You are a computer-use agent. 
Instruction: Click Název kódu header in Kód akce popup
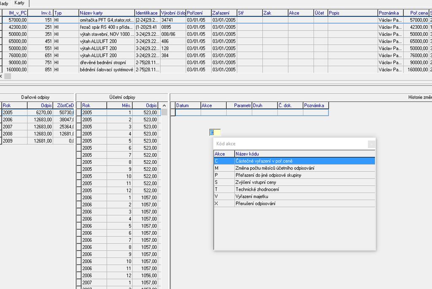coord(305,154)
